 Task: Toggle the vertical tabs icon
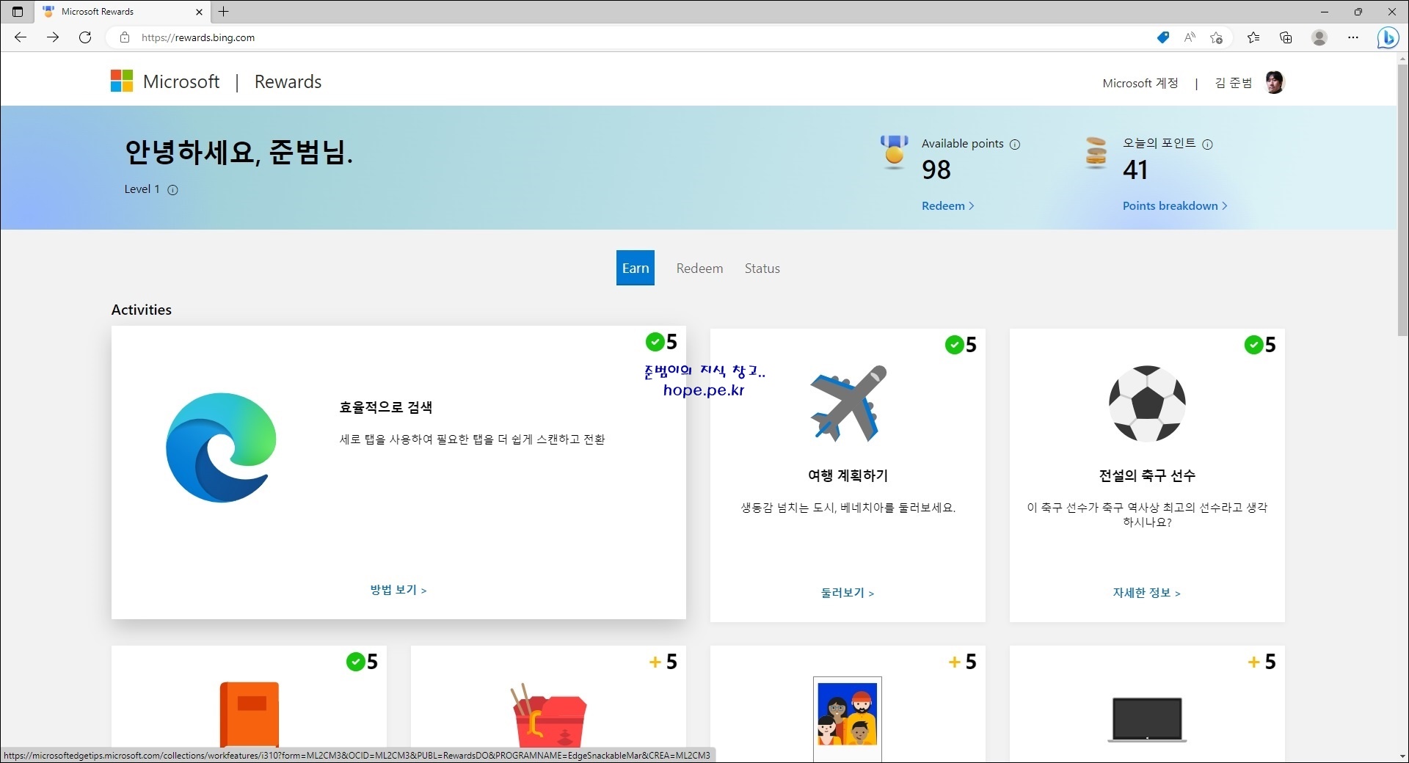point(18,12)
